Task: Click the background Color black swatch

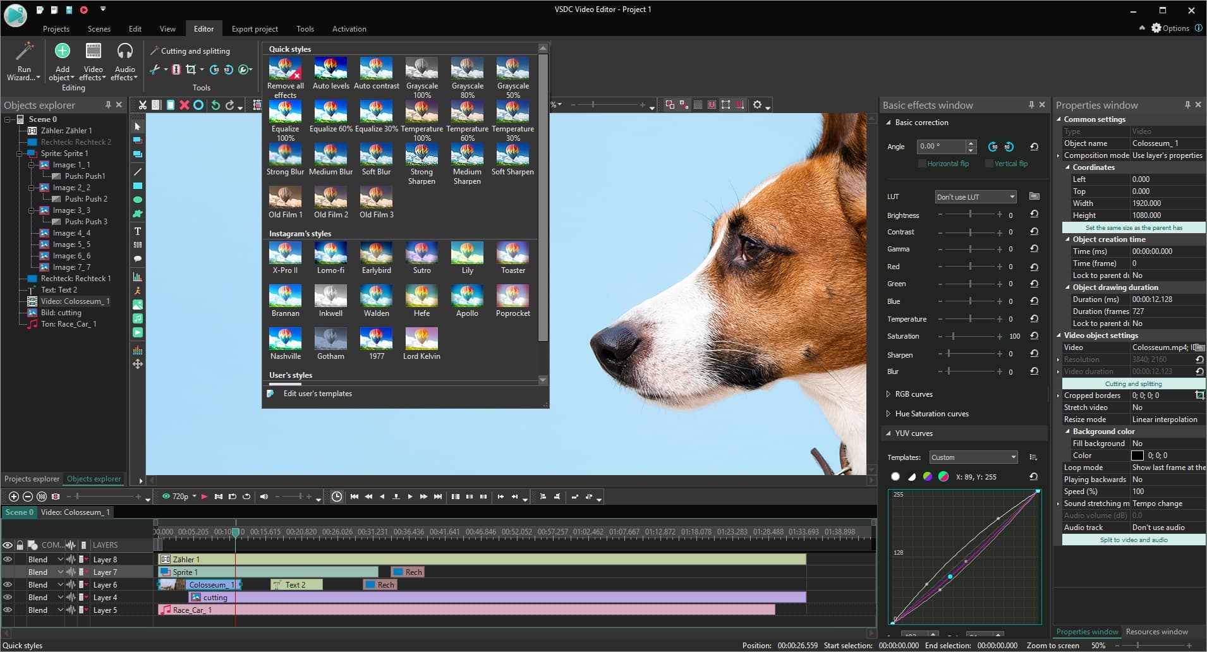Action: [1137, 456]
